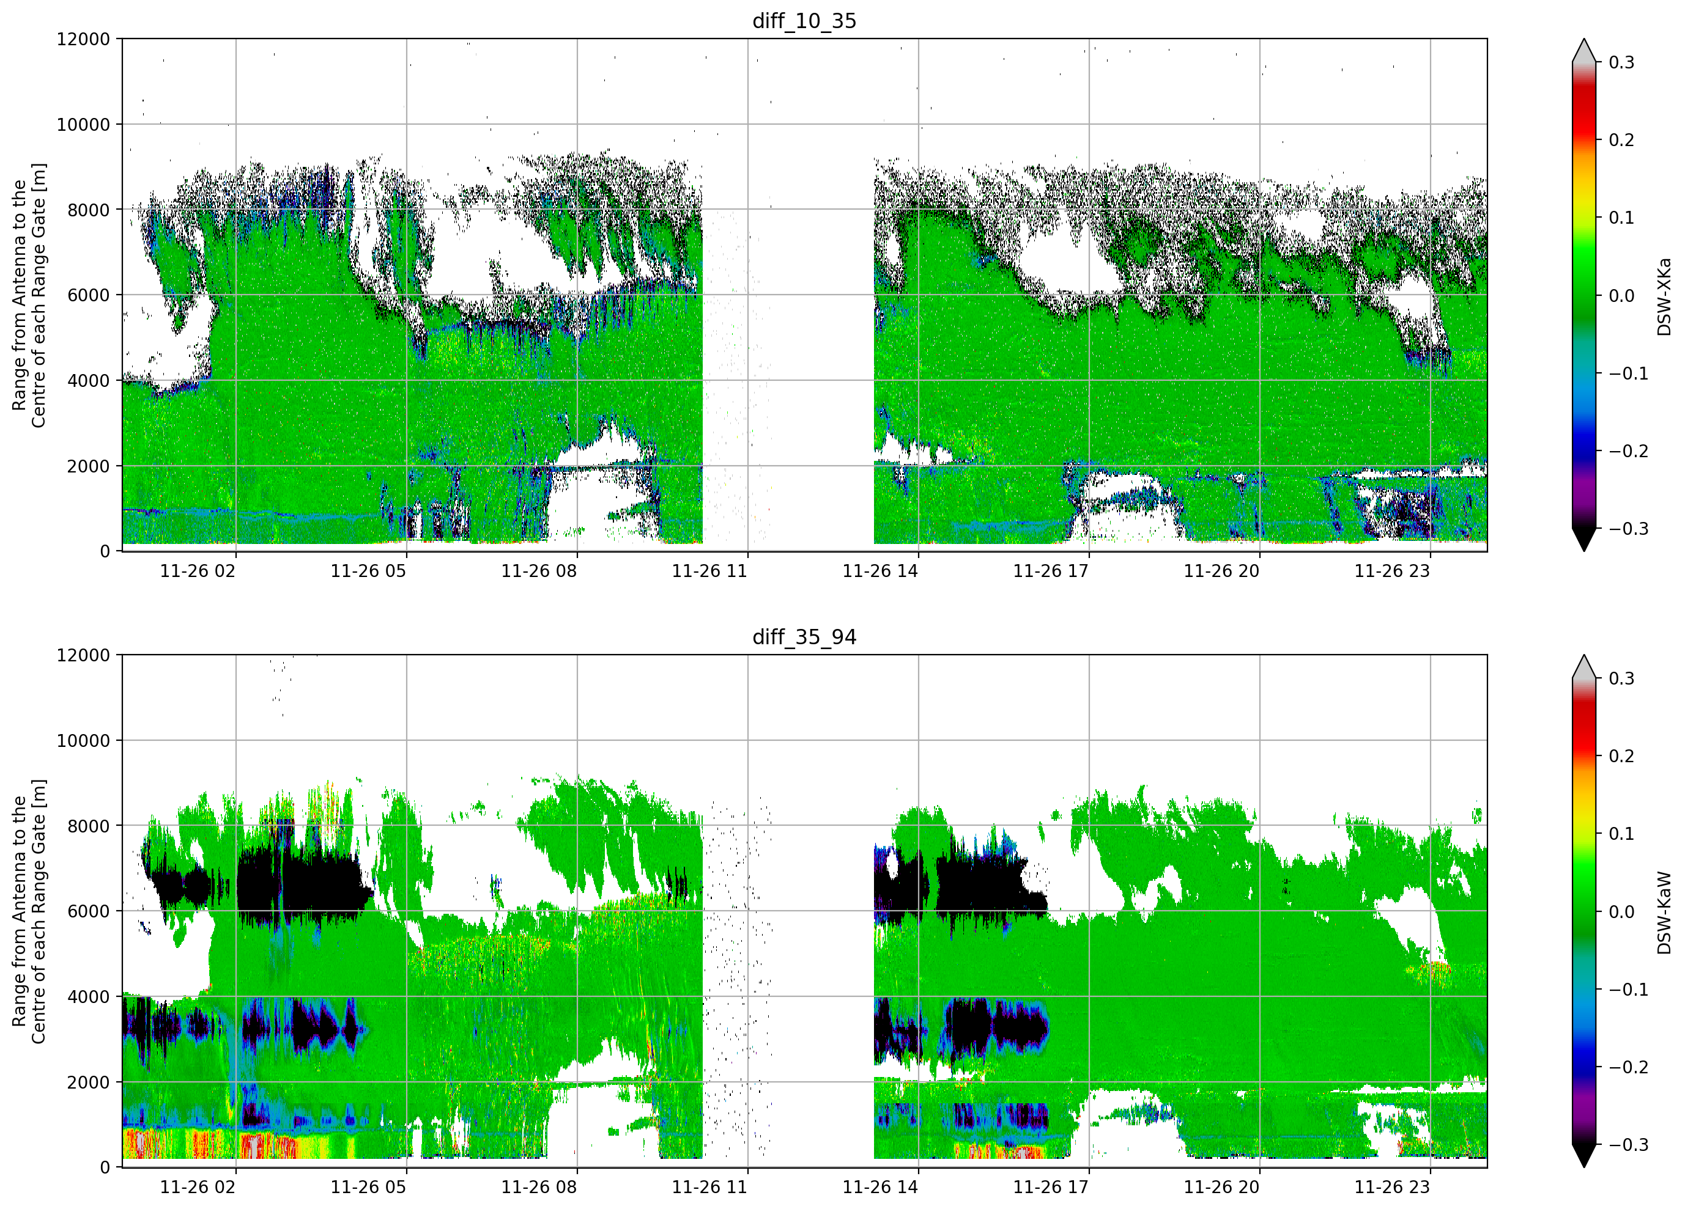Click the '11-26 11' tick under the diff_35_94 plot
This screenshot has width=1685, height=1209.
click(x=709, y=1187)
